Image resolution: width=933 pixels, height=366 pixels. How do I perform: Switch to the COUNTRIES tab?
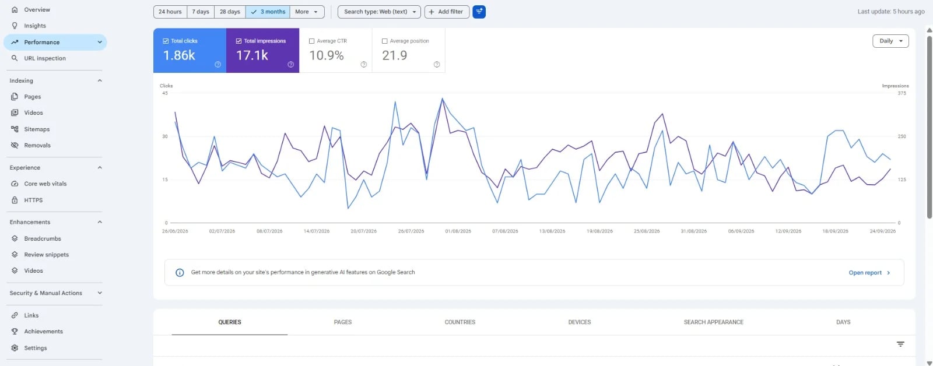click(460, 322)
